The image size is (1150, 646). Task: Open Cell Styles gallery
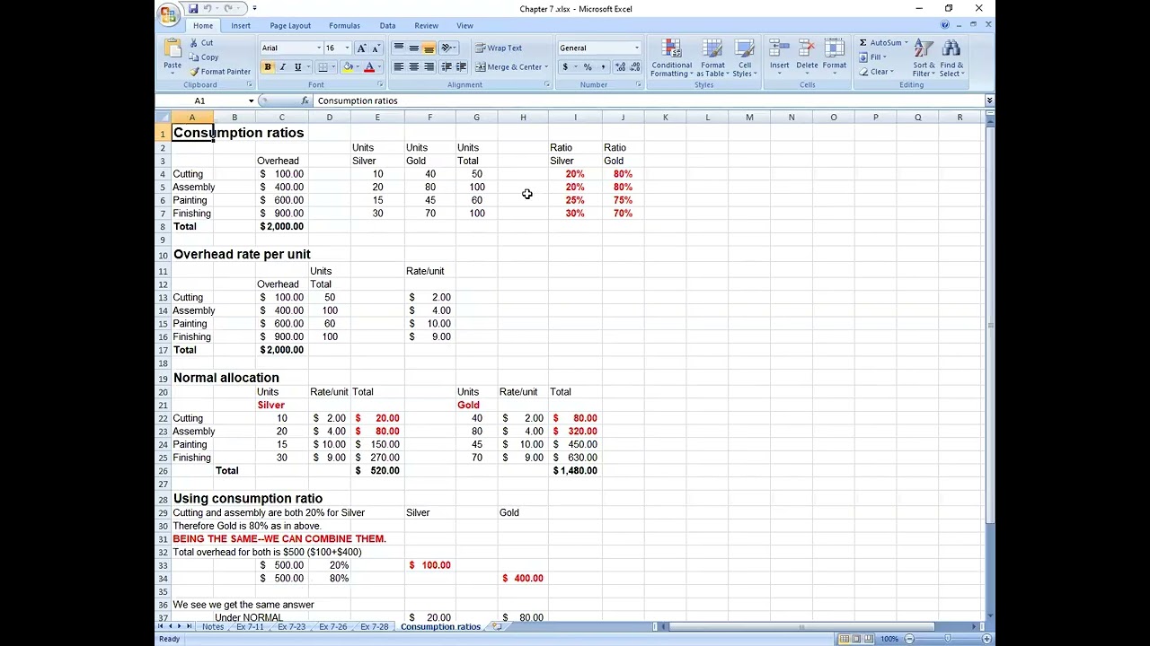[745, 57]
